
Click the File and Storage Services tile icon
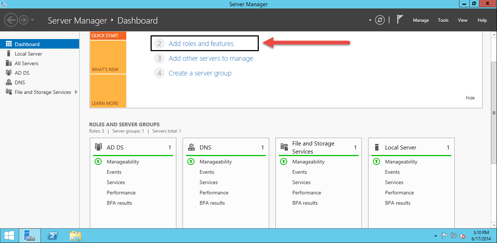(x=284, y=147)
